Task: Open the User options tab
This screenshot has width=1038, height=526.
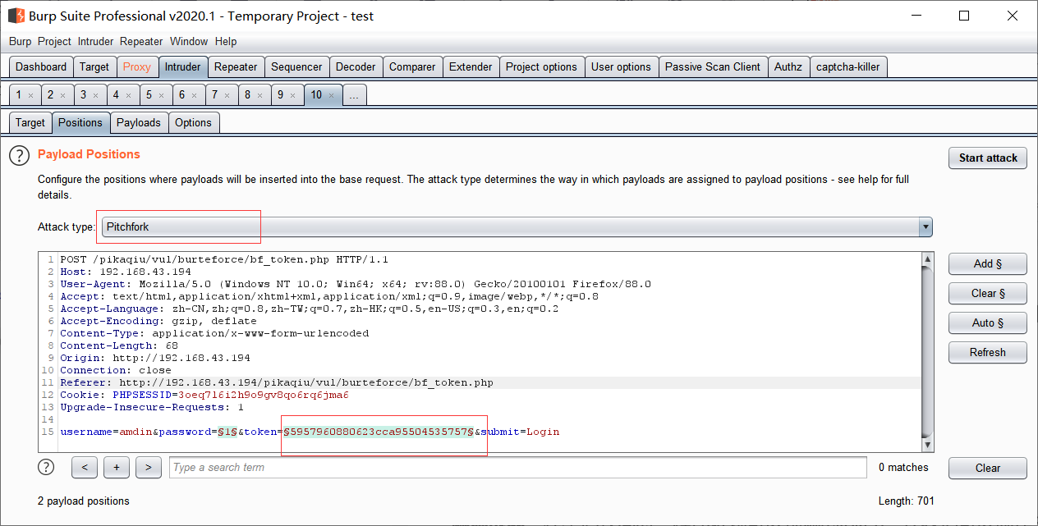Action: tap(621, 67)
